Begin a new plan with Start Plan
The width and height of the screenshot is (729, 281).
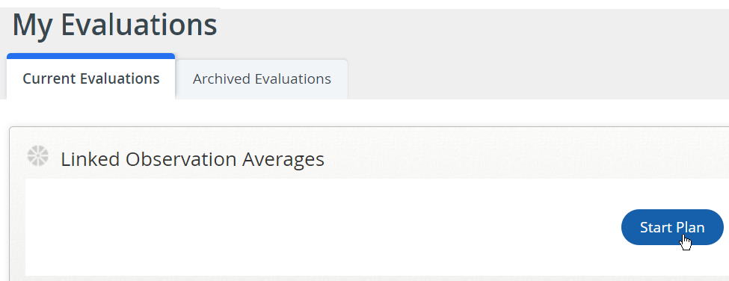point(672,227)
